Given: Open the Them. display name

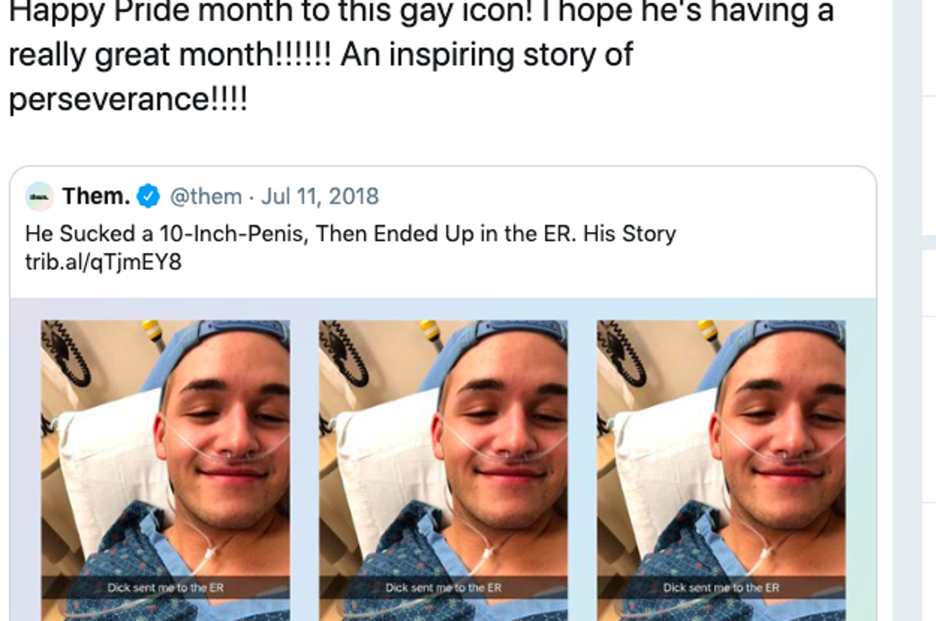Looking at the screenshot, I should coord(96,197).
